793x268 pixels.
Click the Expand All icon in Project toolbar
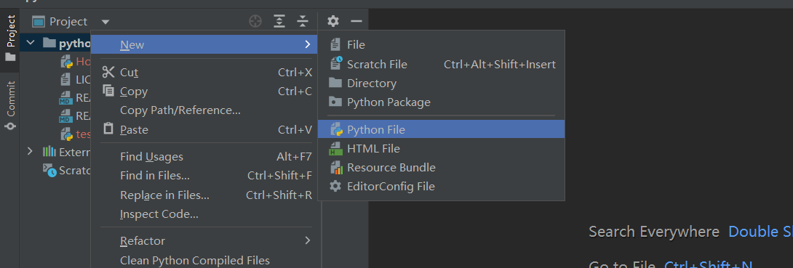(279, 21)
